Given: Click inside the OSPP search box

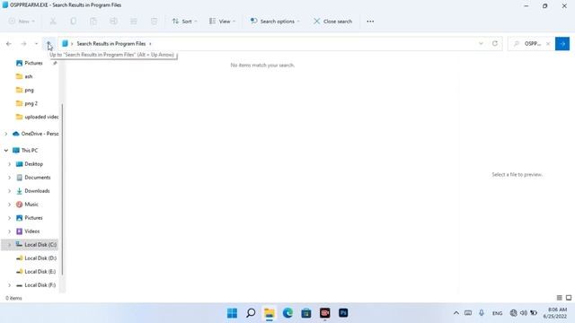Looking at the screenshot, I should pos(533,44).
